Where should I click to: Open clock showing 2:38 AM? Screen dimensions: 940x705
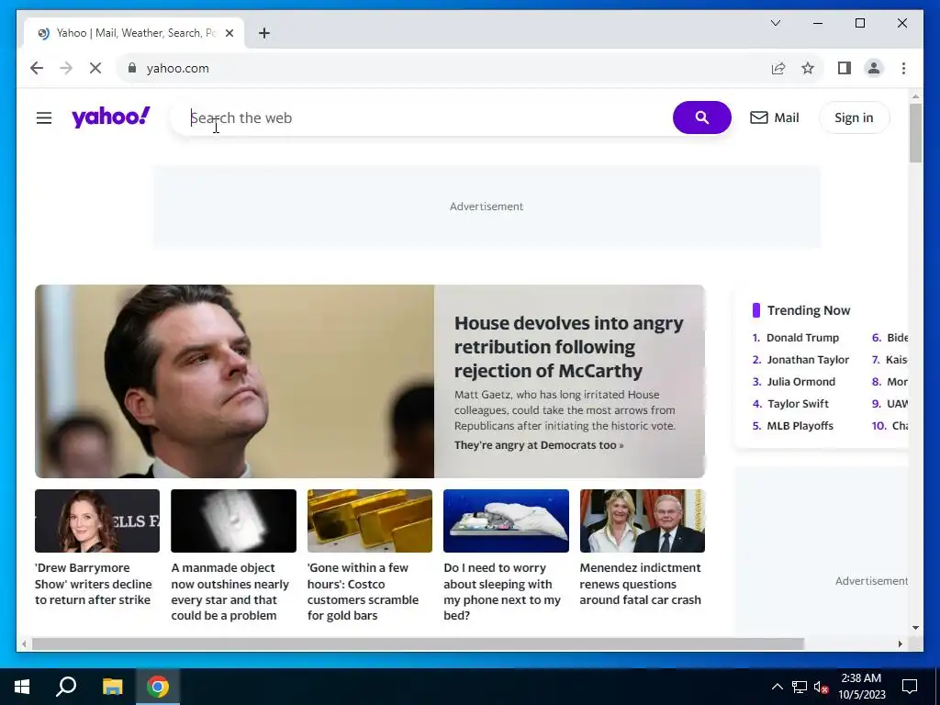pos(861,687)
